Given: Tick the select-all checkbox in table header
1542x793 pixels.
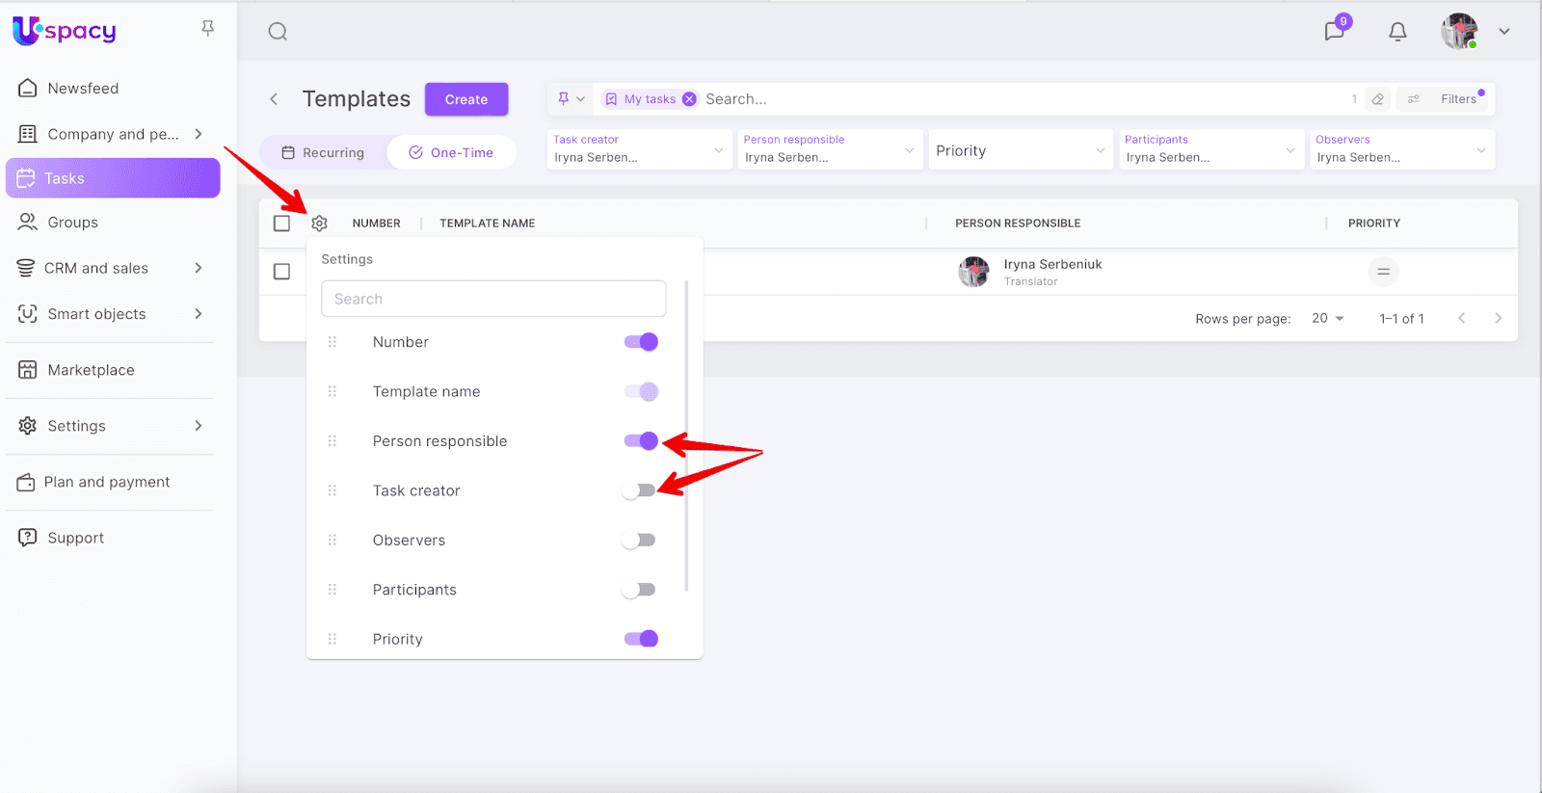Looking at the screenshot, I should tap(281, 224).
